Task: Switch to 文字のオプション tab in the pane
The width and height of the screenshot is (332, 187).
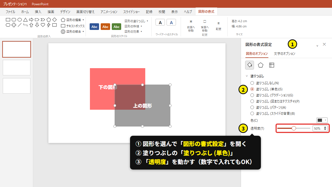Action: [284, 54]
